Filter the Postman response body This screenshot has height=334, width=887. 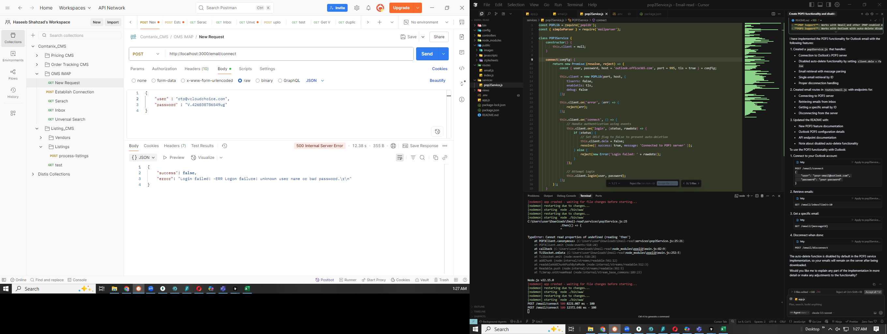click(x=413, y=158)
